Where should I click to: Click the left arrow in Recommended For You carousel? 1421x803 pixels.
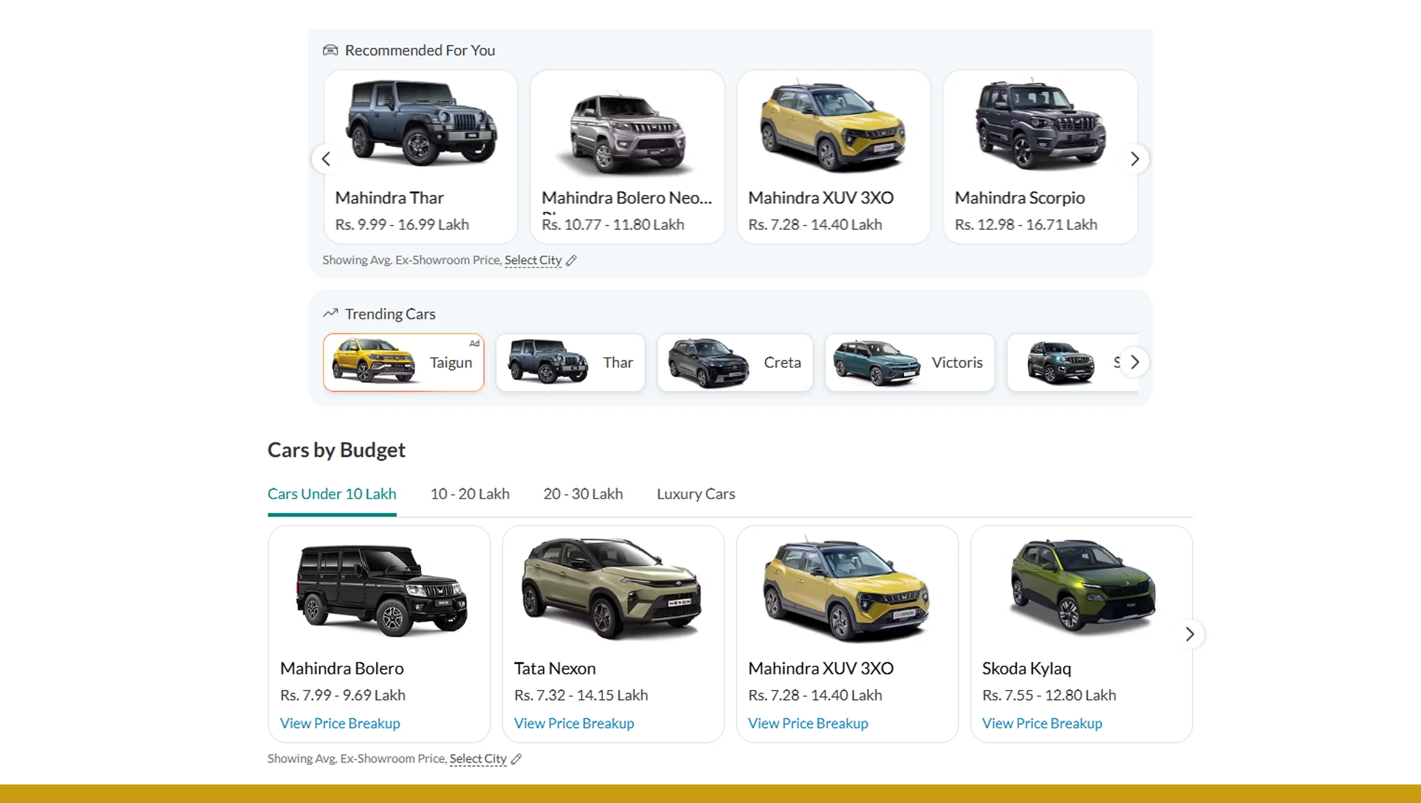tap(325, 158)
